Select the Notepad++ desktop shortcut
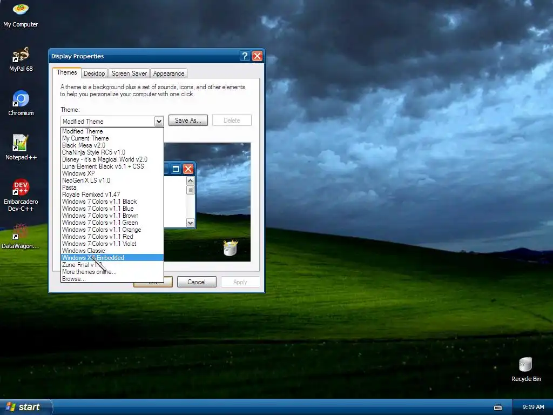Image resolution: width=553 pixels, height=415 pixels. point(21,148)
